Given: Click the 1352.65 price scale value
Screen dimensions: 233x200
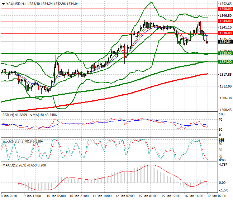Looking at the screenshot, I should tap(225, 4).
